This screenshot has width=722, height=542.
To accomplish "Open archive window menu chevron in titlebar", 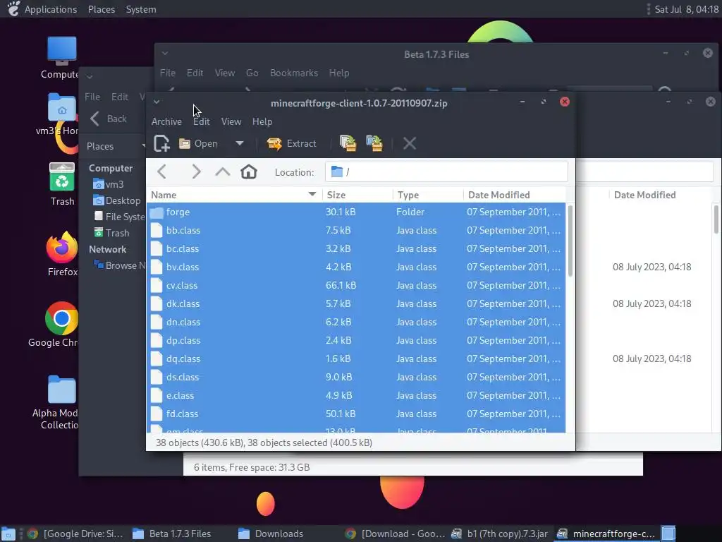I will pos(157,102).
